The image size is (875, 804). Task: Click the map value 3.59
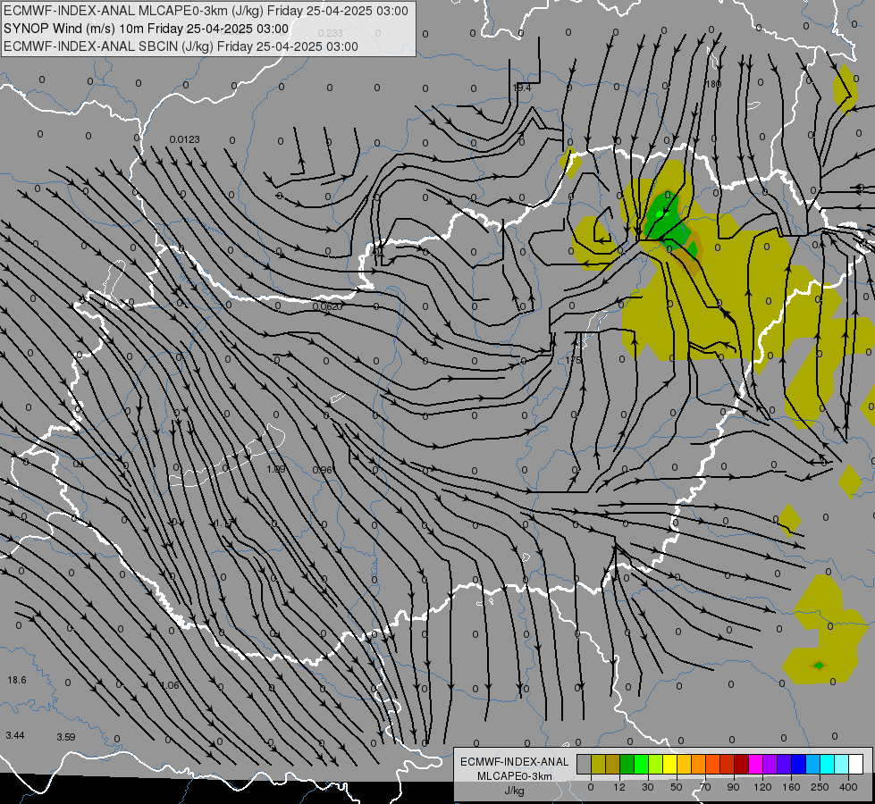click(66, 738)
